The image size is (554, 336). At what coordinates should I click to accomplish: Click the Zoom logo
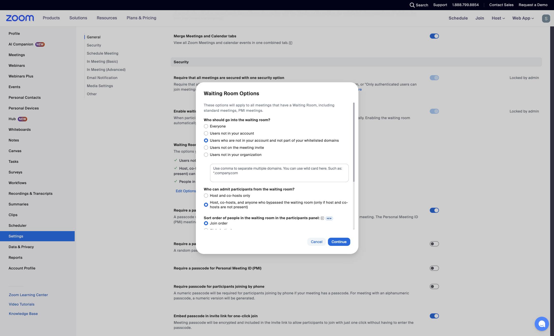tap(20, 18)
